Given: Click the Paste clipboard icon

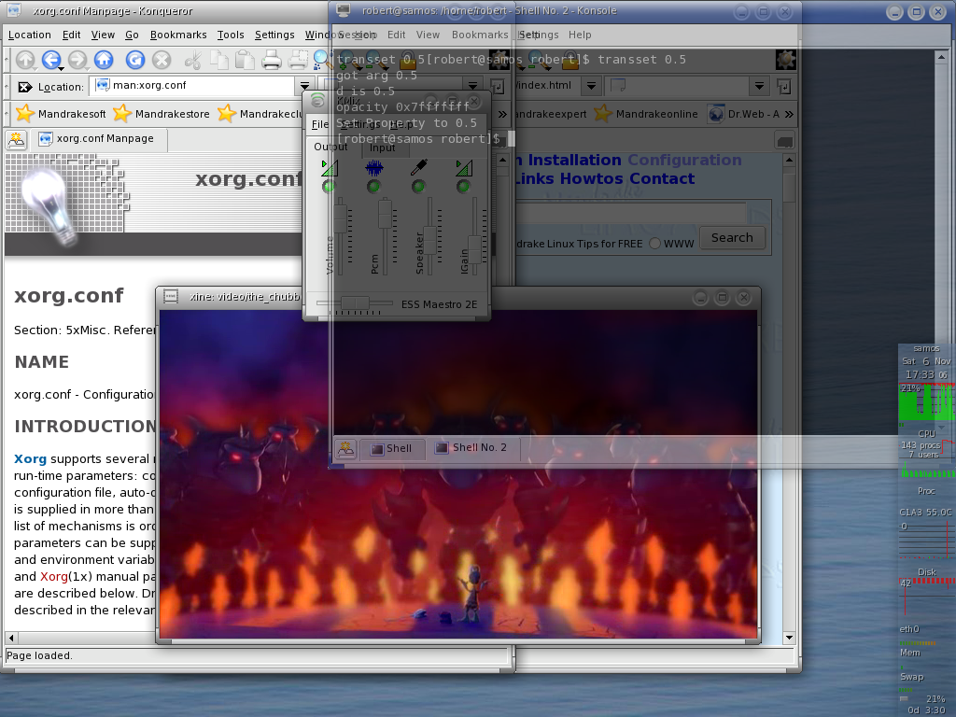Looking at the screenshot, I should (245, 60).
